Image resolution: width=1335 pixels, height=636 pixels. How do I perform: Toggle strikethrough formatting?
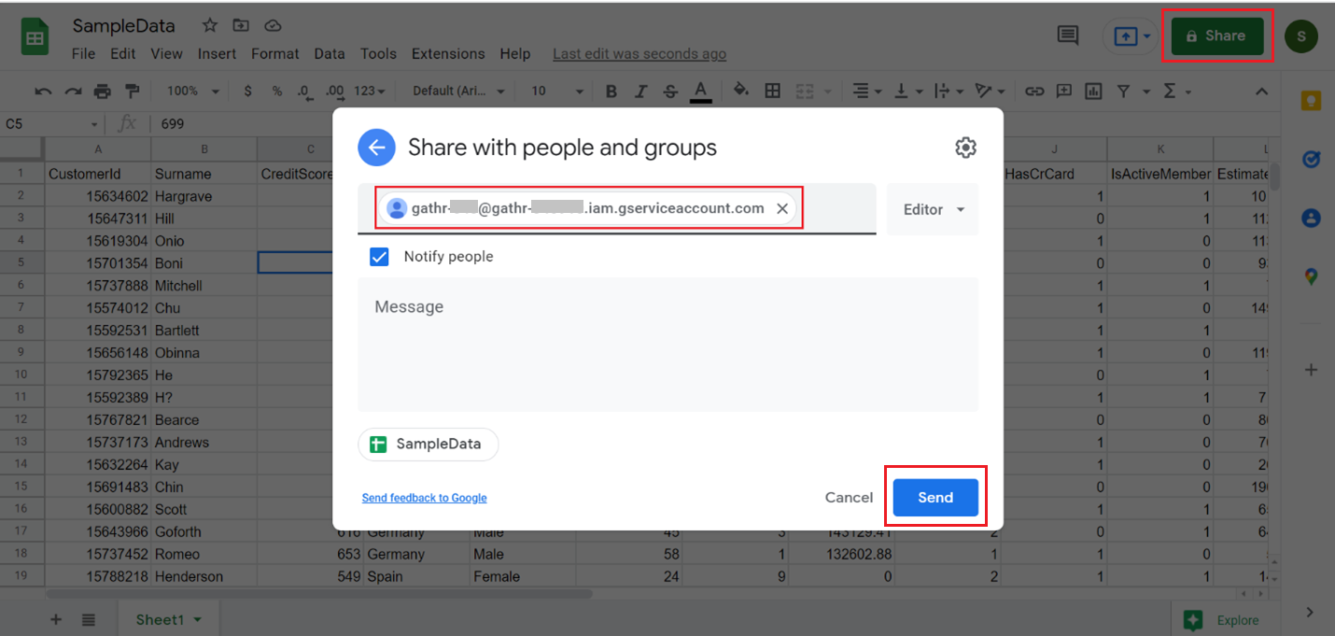670,91
